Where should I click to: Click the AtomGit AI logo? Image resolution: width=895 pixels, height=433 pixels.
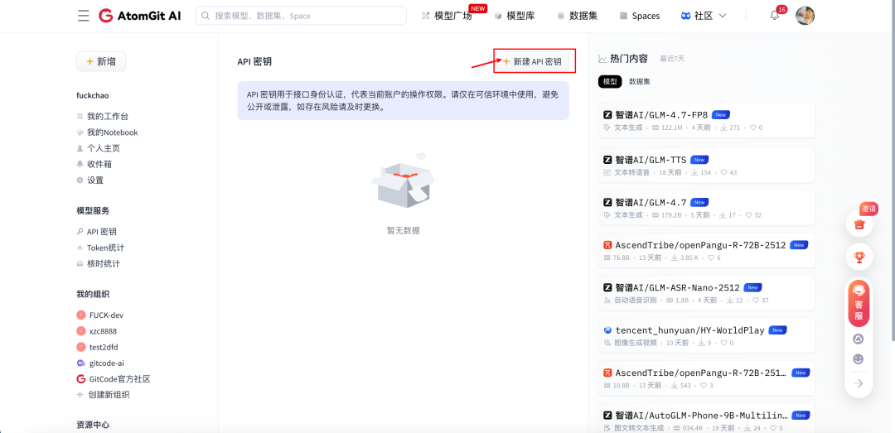[139, 16]
